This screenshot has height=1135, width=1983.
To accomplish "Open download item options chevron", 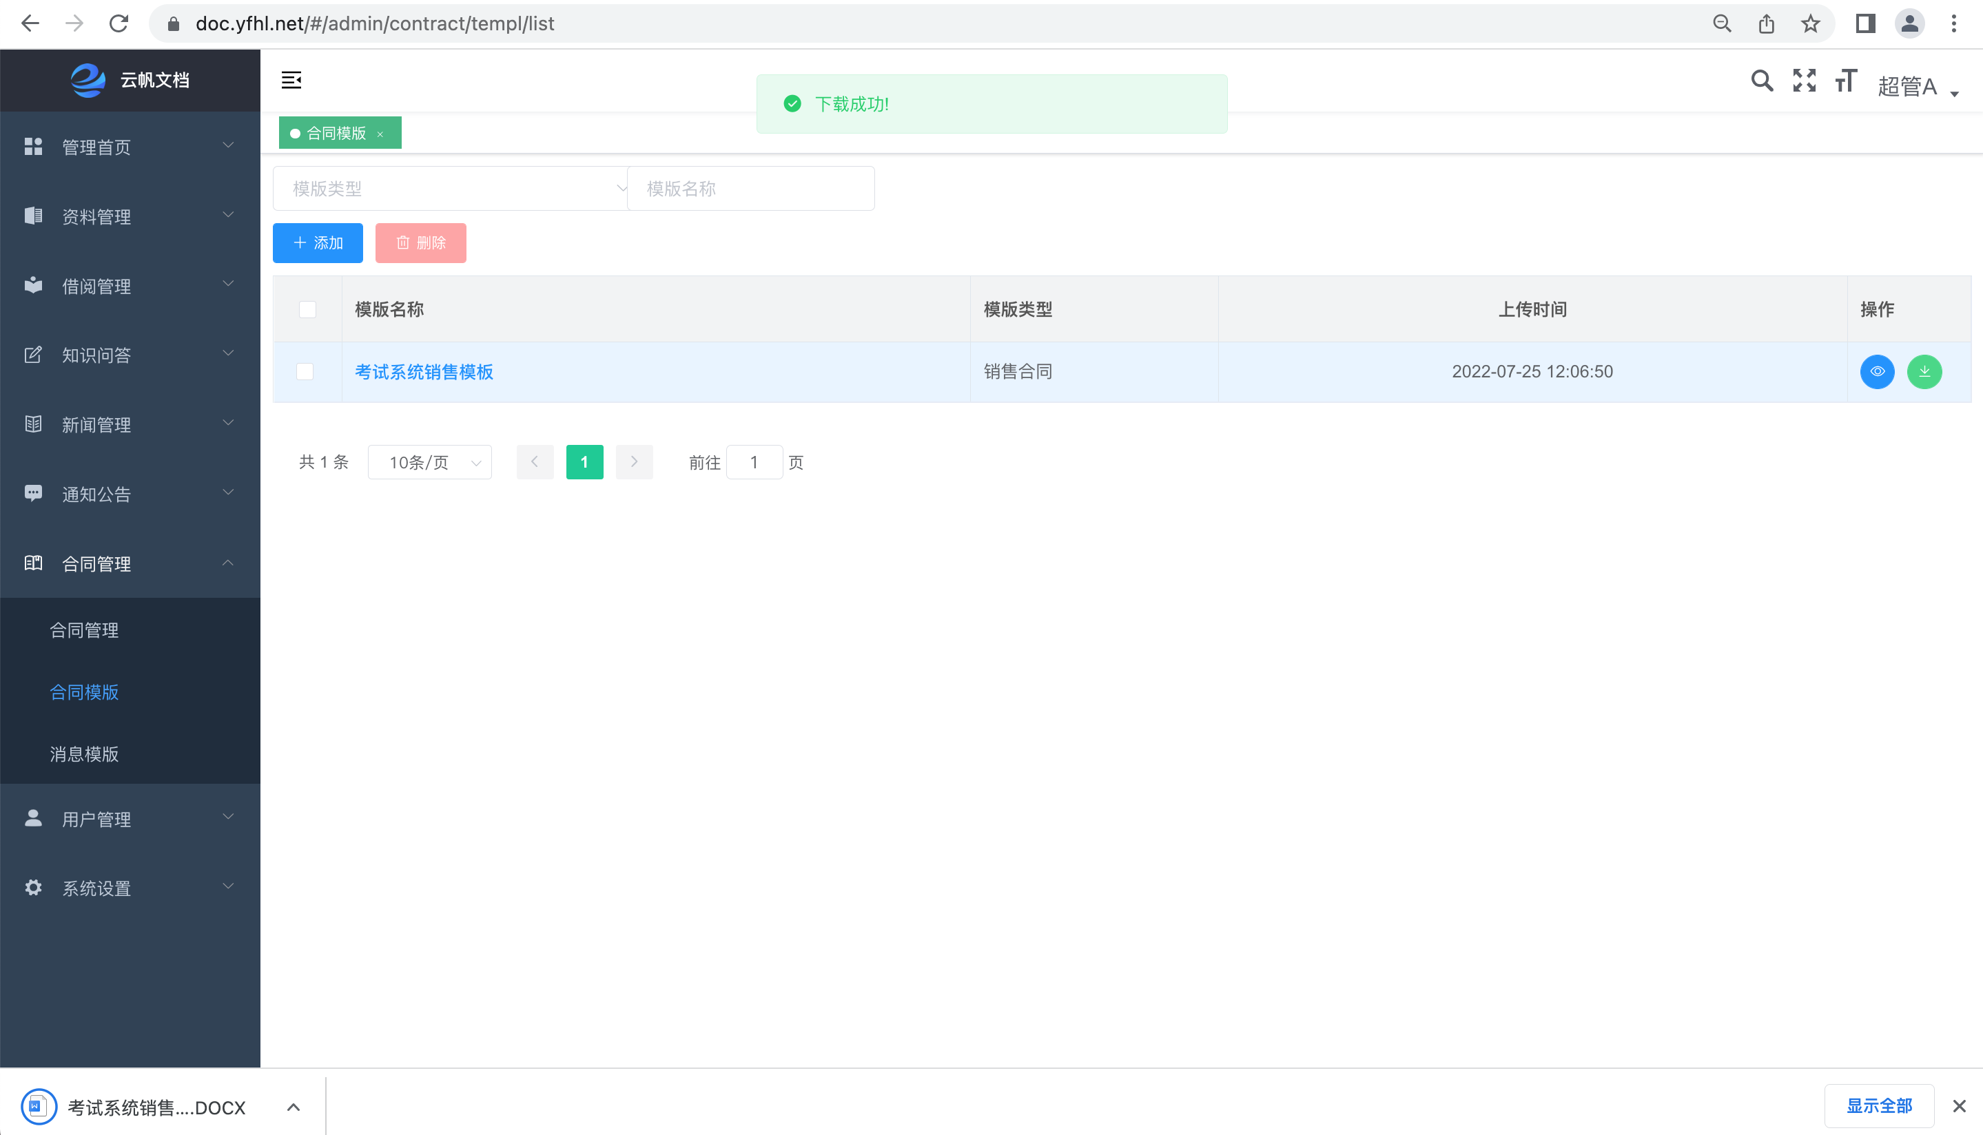I will (x=294, y=1107).
